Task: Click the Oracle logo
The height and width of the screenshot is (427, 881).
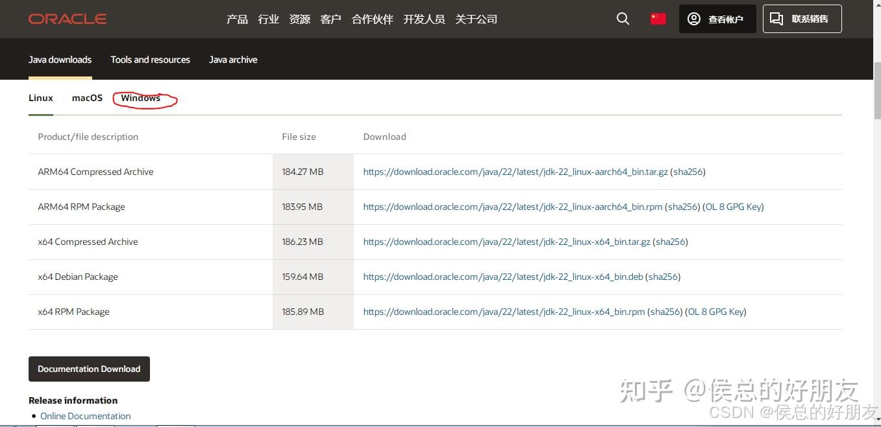Action: point(68,19)
